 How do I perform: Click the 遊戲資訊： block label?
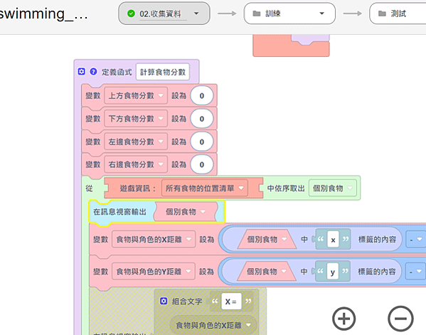138,188
